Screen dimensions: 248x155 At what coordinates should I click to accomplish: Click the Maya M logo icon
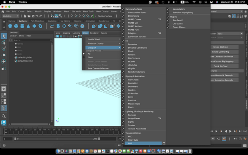4,122
